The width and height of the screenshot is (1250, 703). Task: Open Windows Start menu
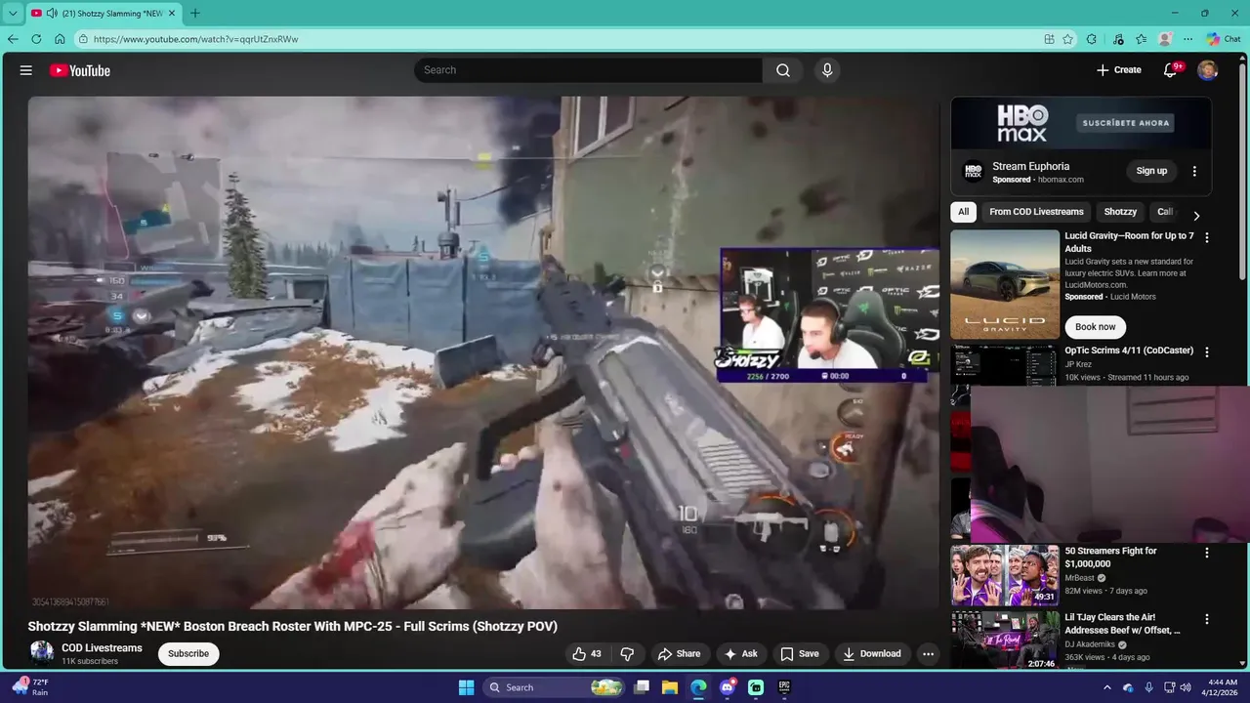466,687
